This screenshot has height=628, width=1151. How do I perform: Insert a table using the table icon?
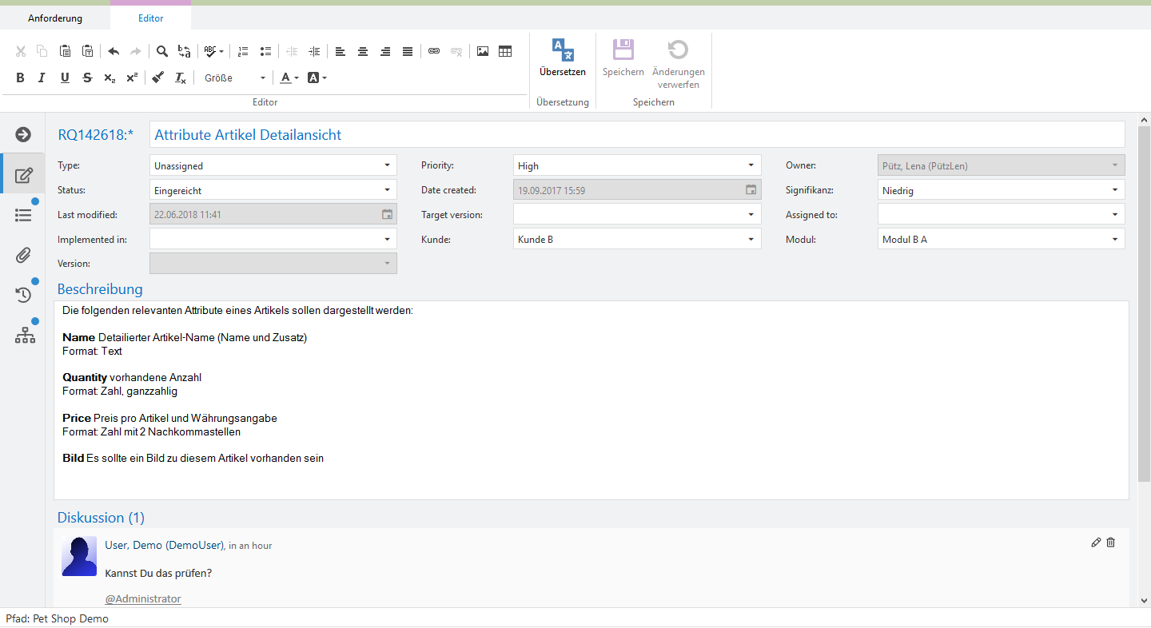(505, 51)
